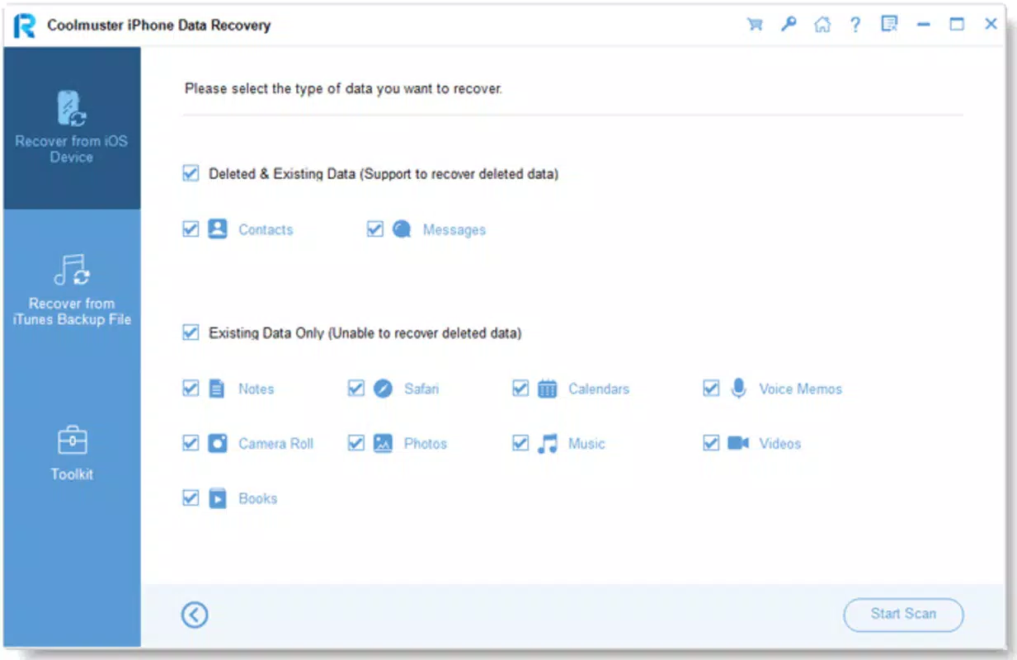Click the Voice Memos label
This screenshot has width=1017, height=660.
(800, 389)
